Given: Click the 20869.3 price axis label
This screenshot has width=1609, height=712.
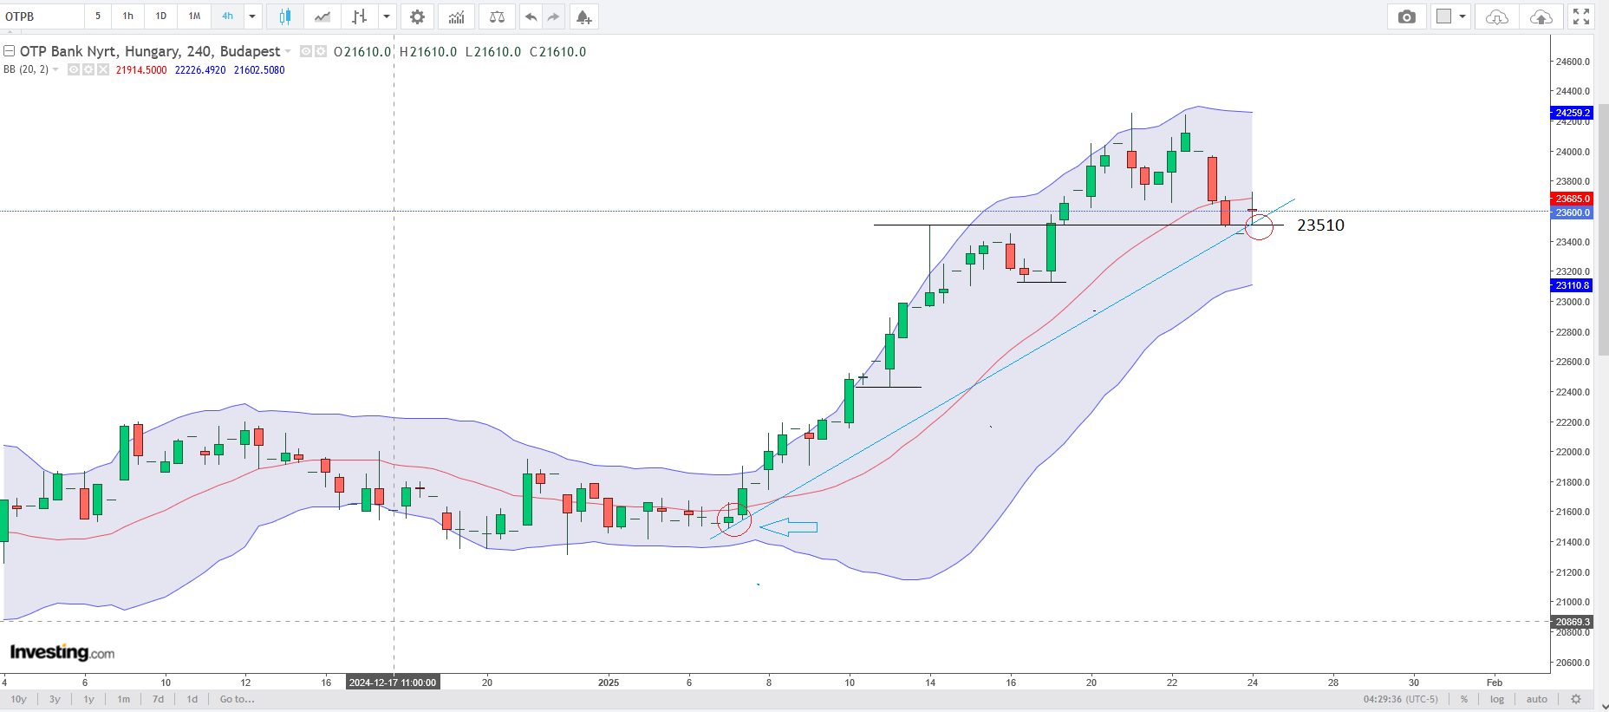Looking at the screenshot, I should tap(1572, 622).
